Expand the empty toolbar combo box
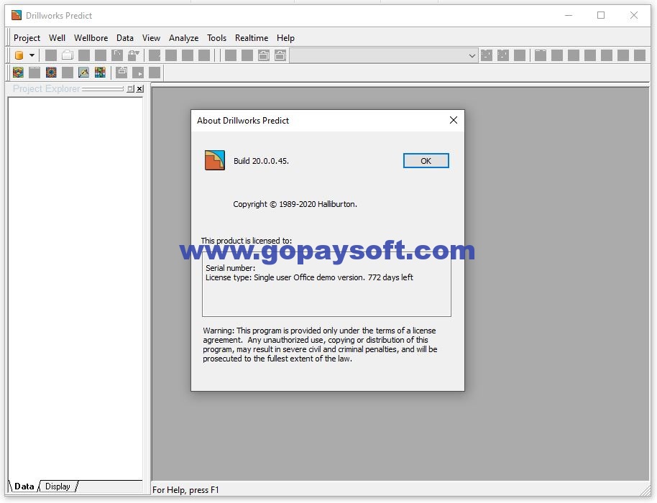The image size is (657, 503). (x=472, y=56)
